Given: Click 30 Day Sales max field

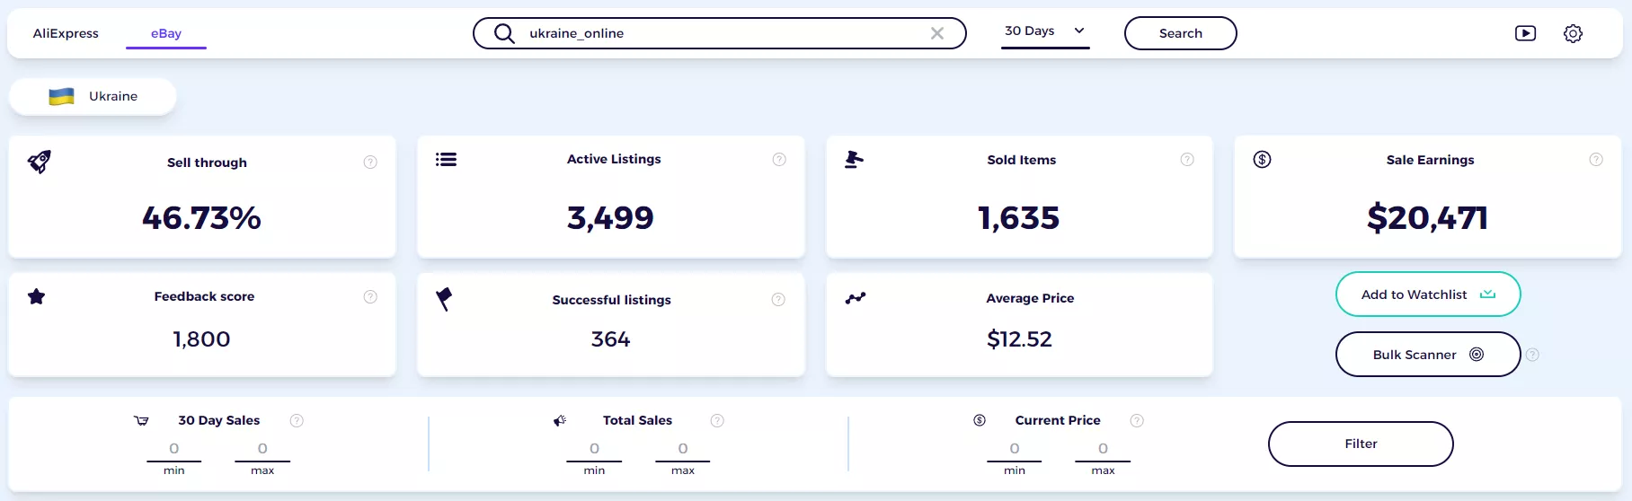Looking at the screenshot, I should pyautogui.click(x=262, y=449).
